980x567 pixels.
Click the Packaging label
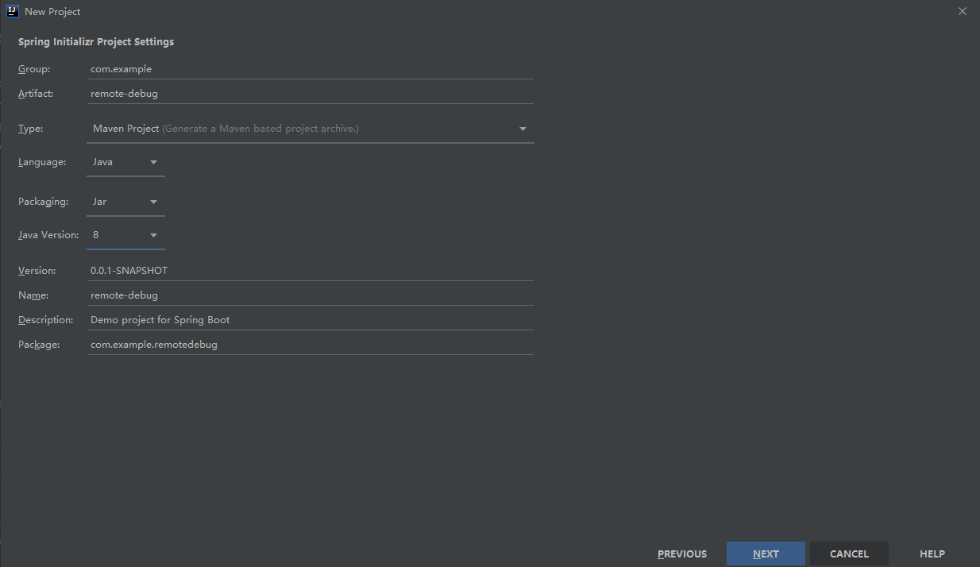click(44, 202)
